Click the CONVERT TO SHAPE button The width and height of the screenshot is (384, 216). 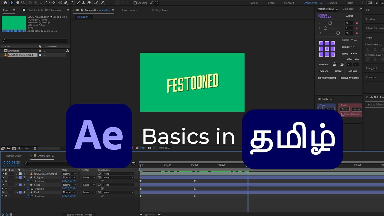(x=327, y=78)
